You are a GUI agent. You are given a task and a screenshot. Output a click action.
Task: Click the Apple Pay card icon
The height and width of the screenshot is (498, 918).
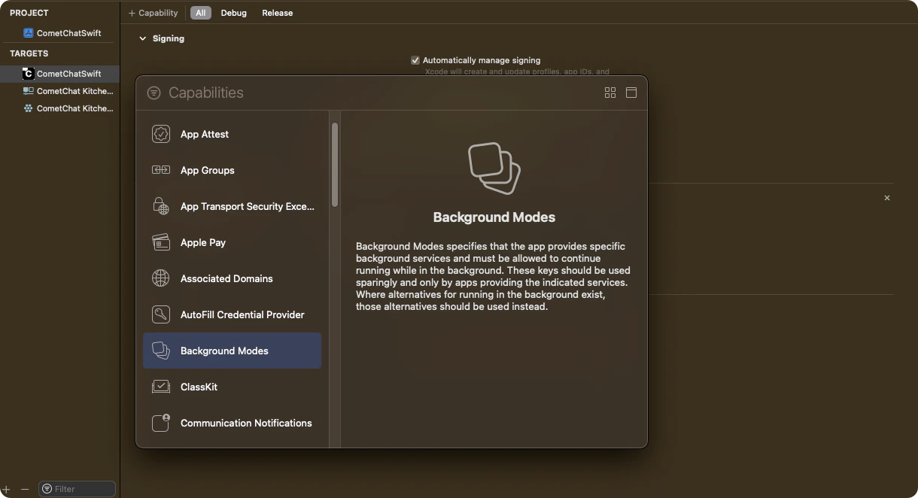(x=161, y=242)
